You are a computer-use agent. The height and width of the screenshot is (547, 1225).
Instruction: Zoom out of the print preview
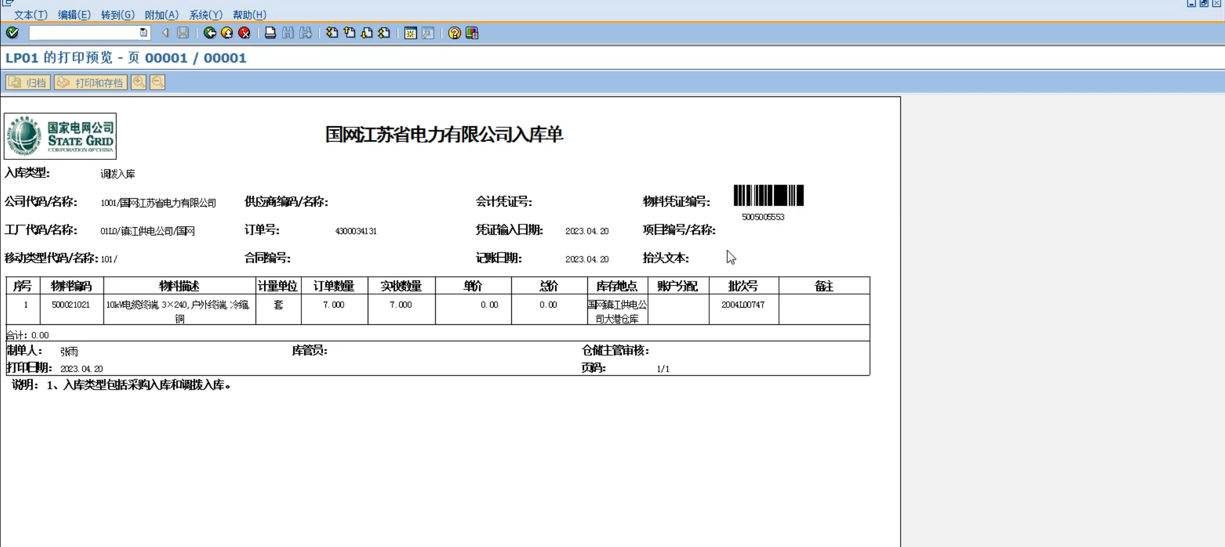click(x=158, y=82)
